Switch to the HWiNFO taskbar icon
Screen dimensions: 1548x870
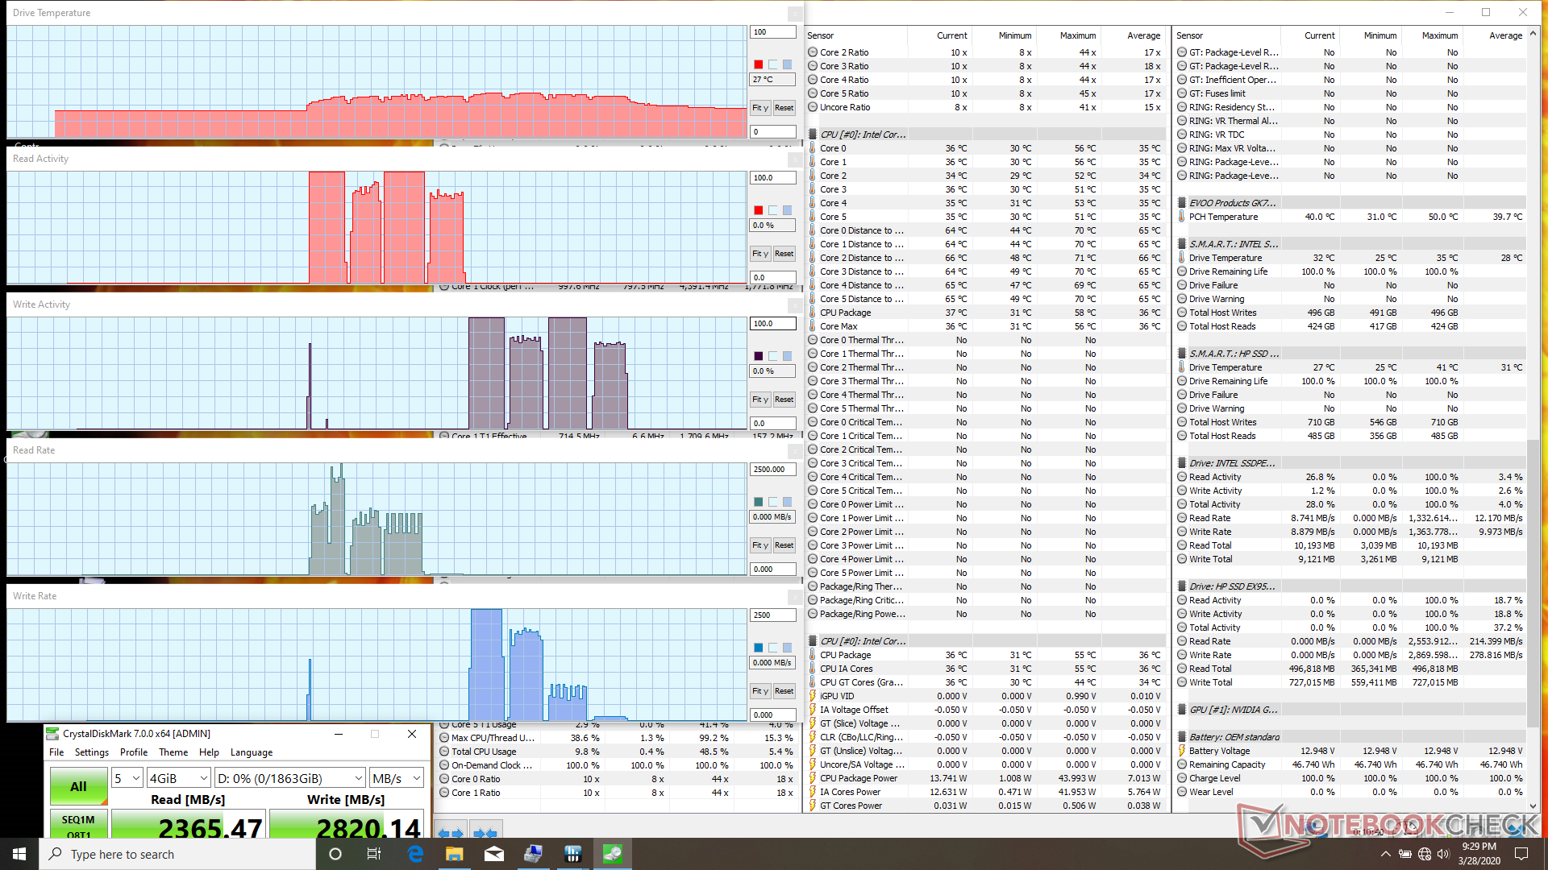(573, 854)
